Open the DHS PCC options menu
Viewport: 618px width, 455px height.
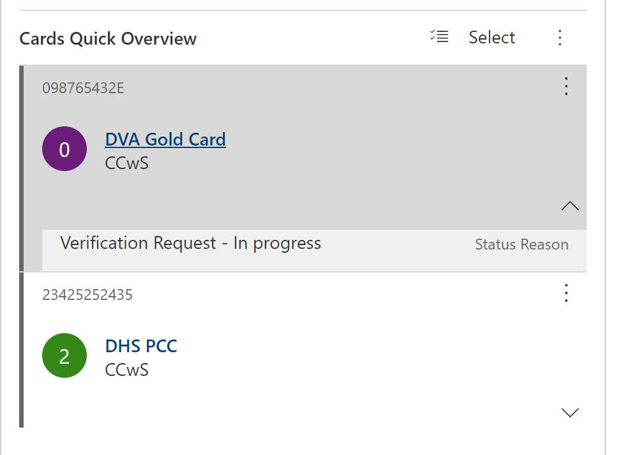coord(566,293)
